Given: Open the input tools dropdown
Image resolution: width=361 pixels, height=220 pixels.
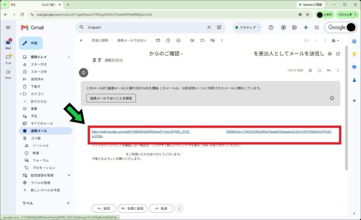Looking at the screenshot, I should tap(335, 41).
